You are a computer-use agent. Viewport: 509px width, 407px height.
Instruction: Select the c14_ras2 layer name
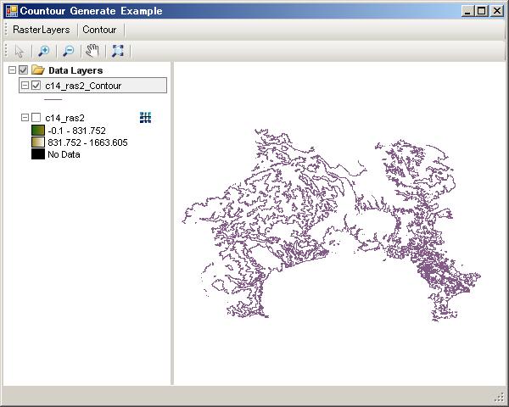tap(64, 118)
